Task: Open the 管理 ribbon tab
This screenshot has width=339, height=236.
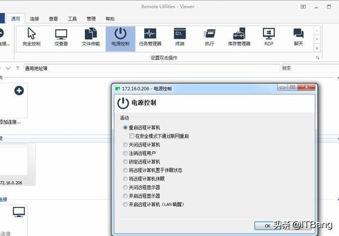Action: tap(91, 19)
